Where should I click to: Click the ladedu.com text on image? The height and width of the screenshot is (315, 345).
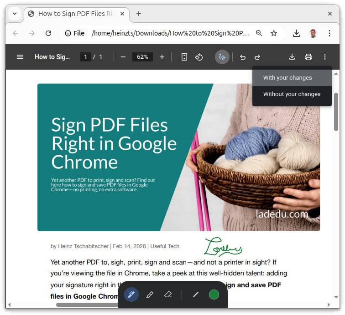coord(282,214)
